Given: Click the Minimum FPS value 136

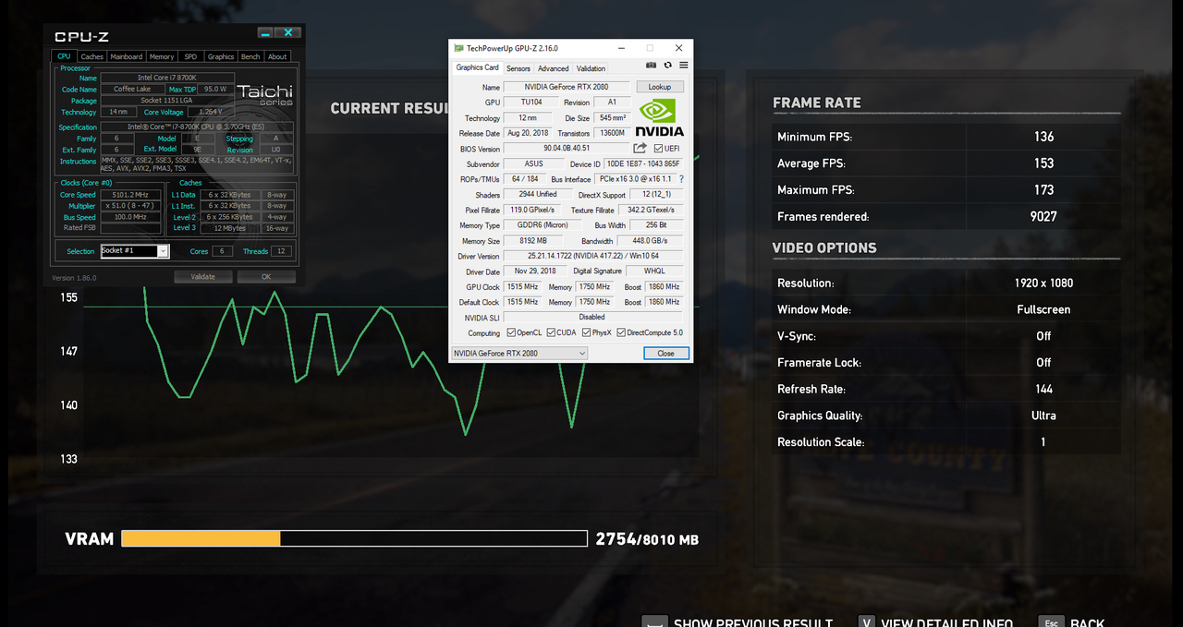Looking at the screenshot, I should pyautogui.click(x=1043, y=137).
